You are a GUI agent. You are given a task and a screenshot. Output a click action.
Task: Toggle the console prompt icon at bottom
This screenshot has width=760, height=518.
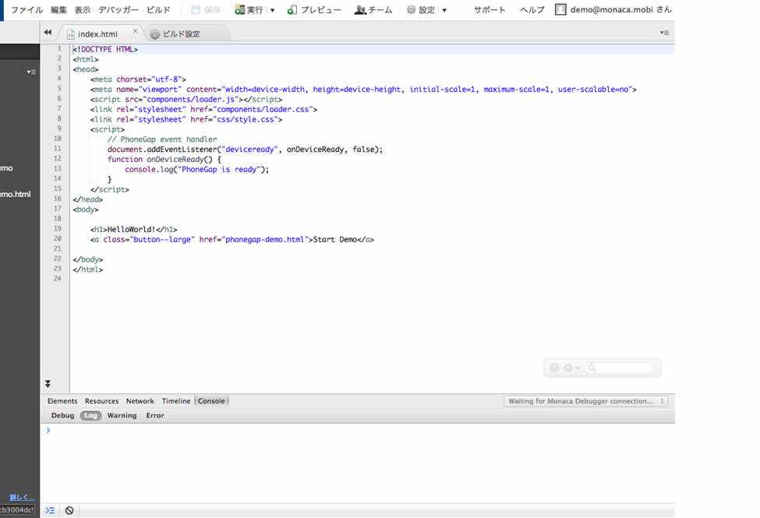[50, 510]
